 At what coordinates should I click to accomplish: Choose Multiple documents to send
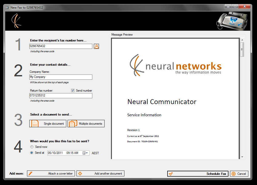[86, 124]
